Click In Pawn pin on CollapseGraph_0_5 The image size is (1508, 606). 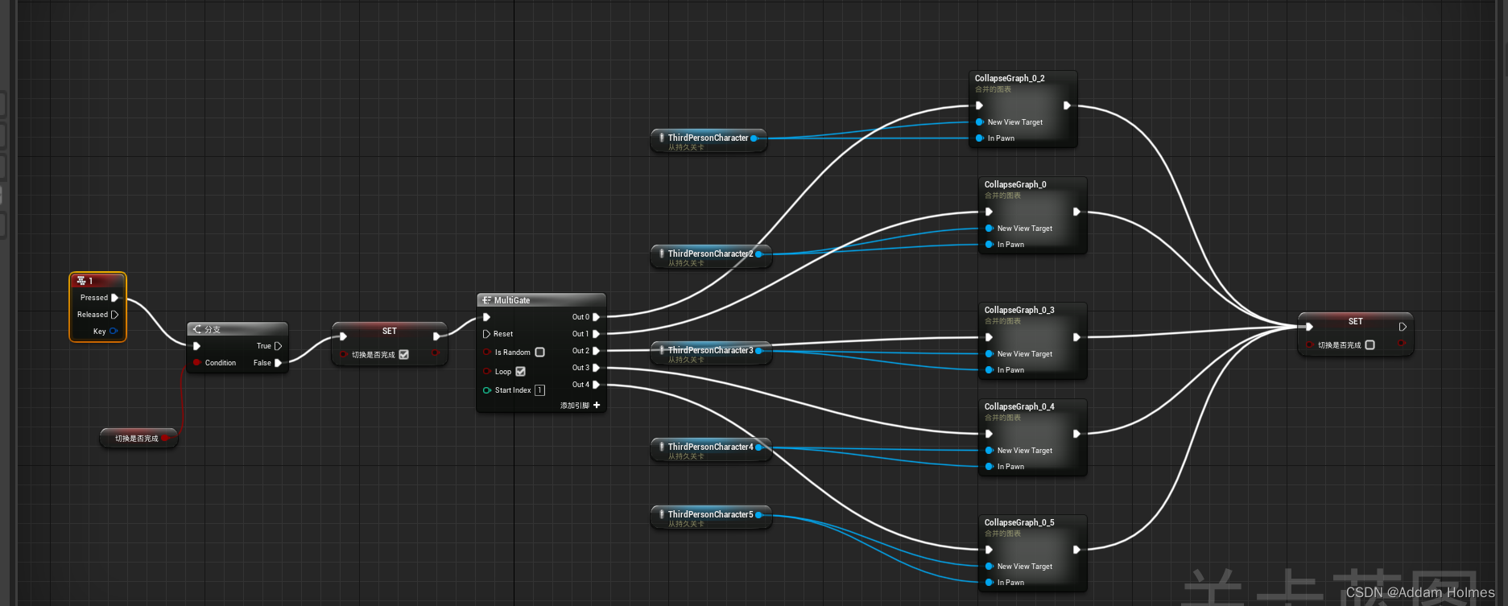click(989, 583)
